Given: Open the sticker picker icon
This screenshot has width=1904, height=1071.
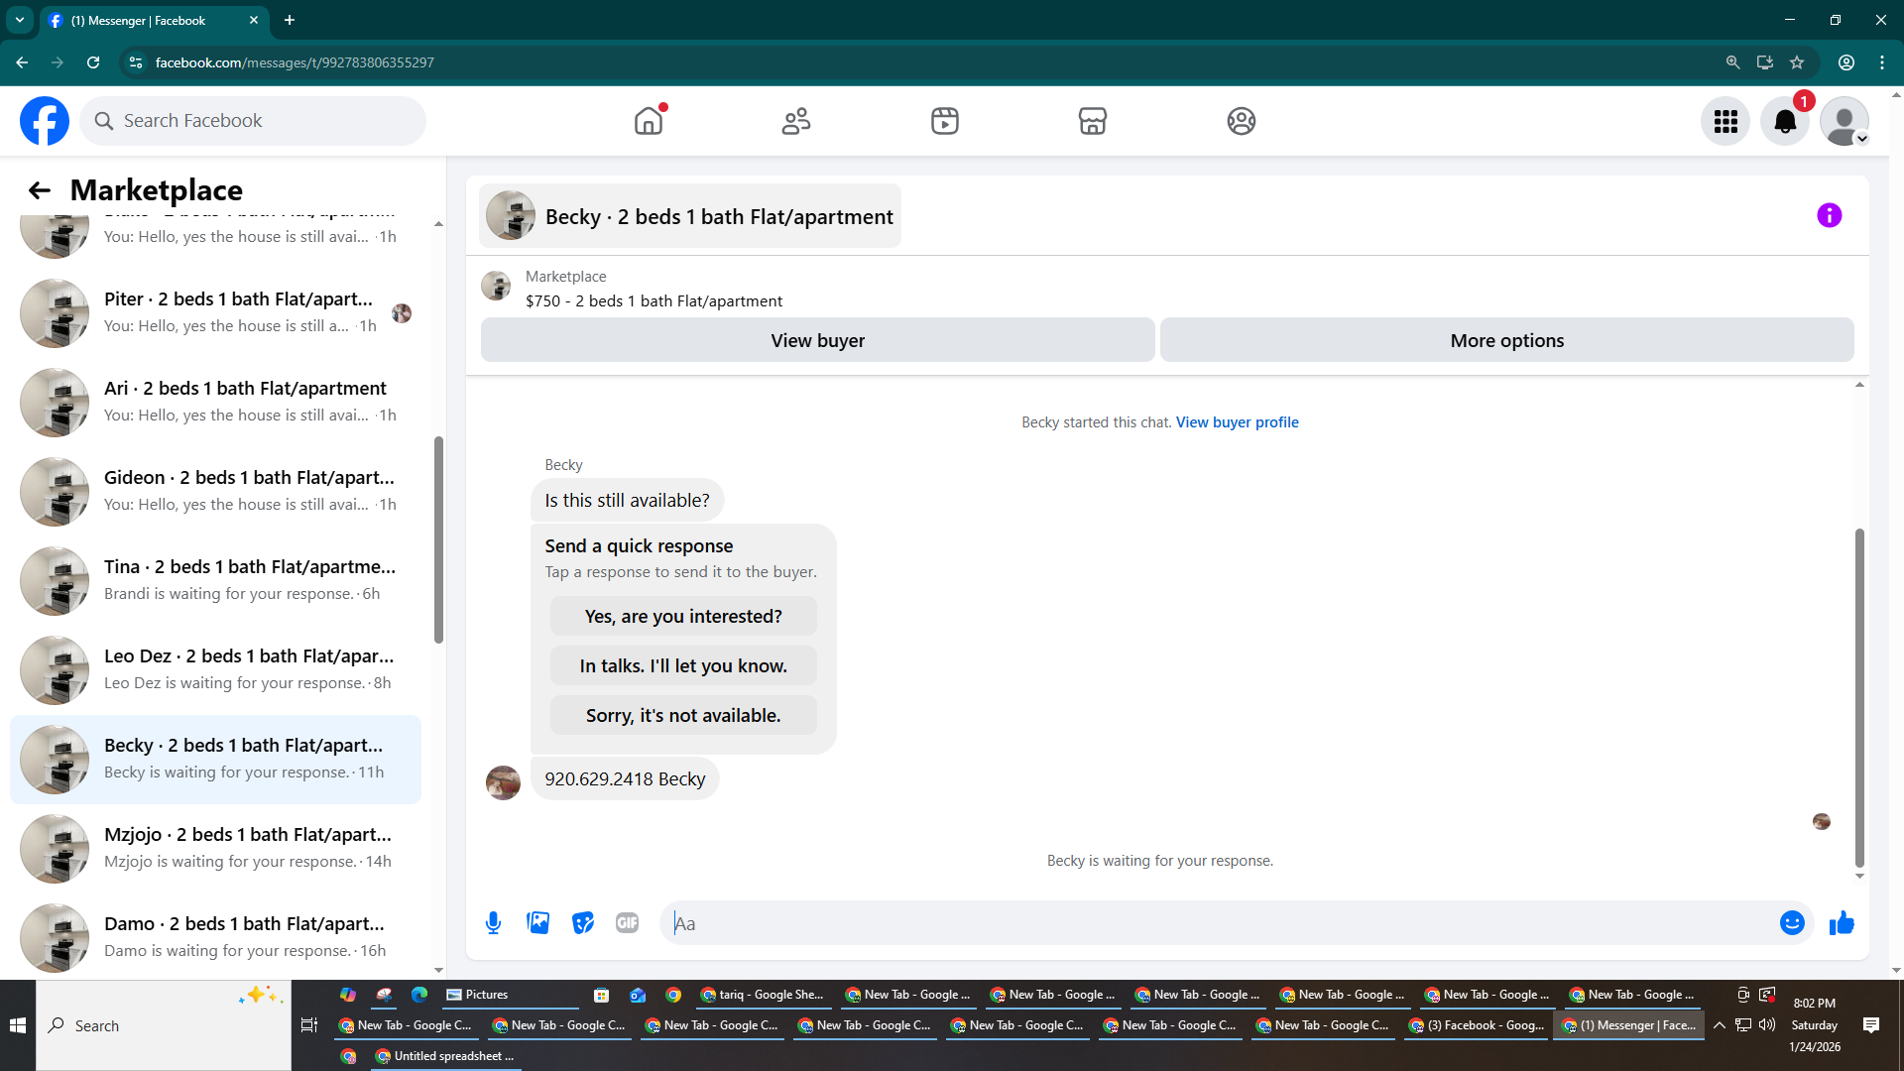Looking at the screenshot, I should 583,923.
